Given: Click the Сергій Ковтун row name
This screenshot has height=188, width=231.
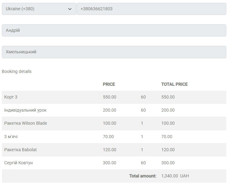Looking at the screenshot, I should pos(18,163).
